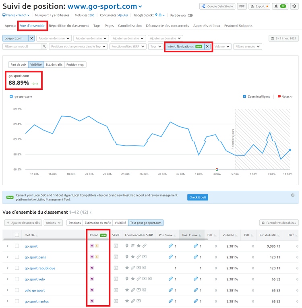Dismiss the Local SEO promo banner
Image resolution: width=302 pixels, height=308 pixels.
293,195
